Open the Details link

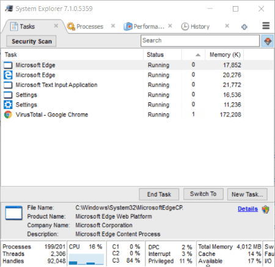pyautogui.click(x=248, y=209)
